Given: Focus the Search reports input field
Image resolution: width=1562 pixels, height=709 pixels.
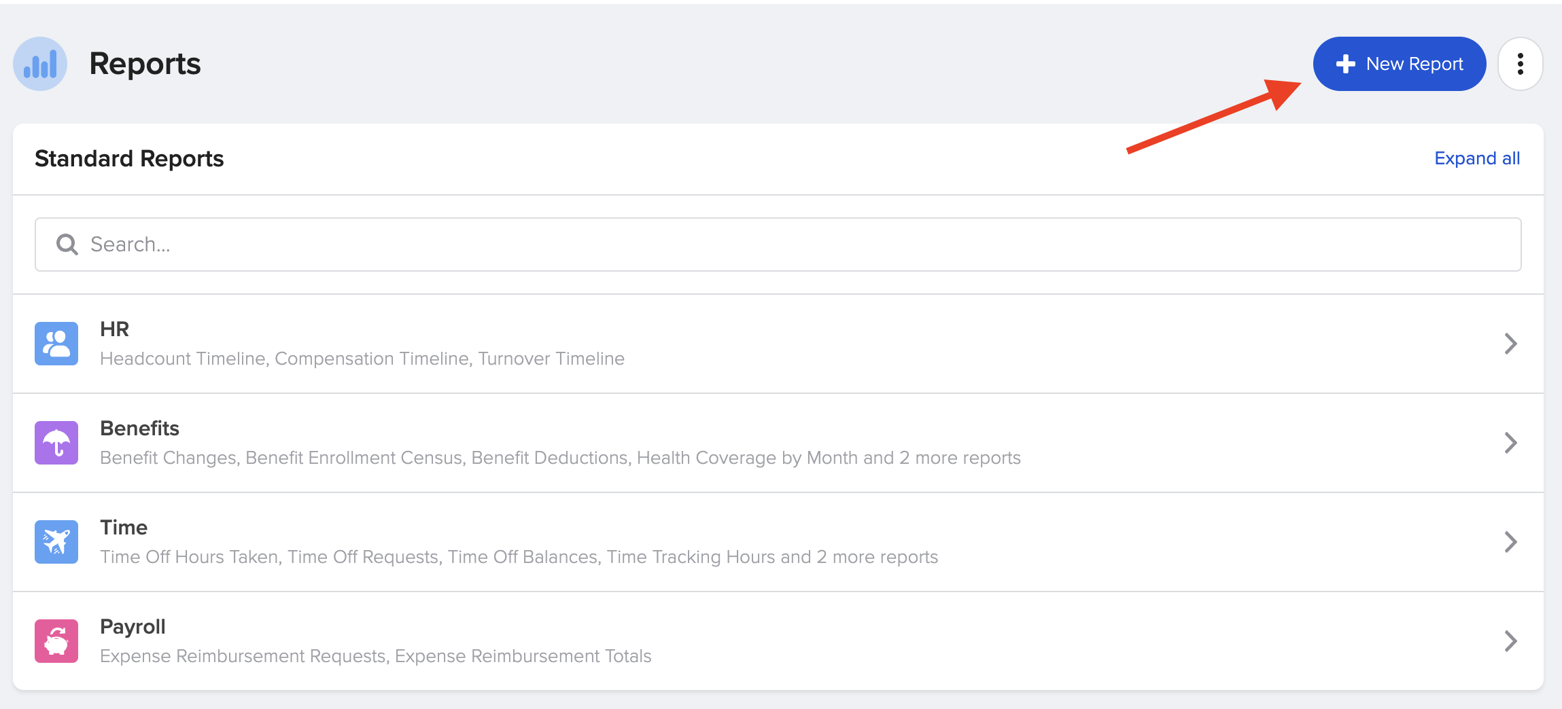Looking at the screenshot, I should tap(778, 244).
